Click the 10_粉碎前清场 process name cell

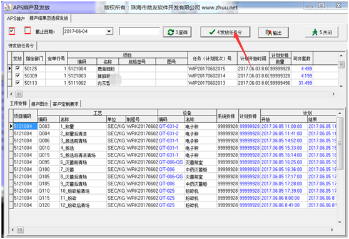(x=83, y=191)
